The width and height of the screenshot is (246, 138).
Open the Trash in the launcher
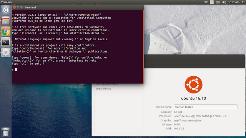coord(6,132)
